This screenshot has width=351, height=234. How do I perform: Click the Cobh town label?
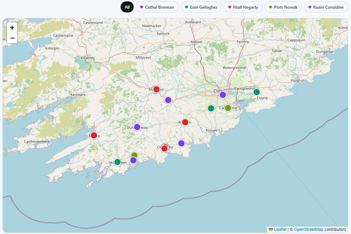tap(240, 100)
